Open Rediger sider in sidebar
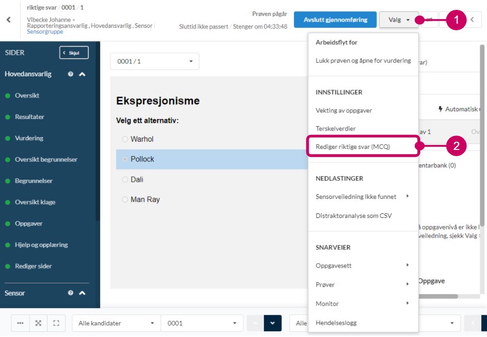Viewport: 487px width, 337px height. tap(33, 266)
